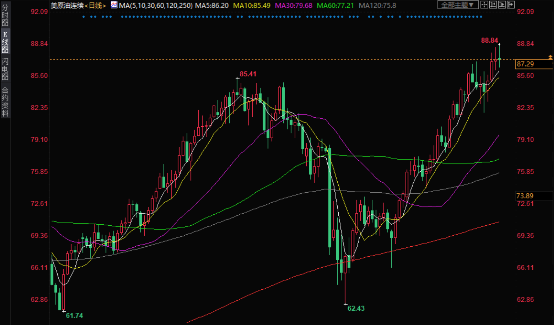The height and width of the screenshot is (325, 554).
Task: Click the 美原油连续 contract name
Action: point(67,6)
